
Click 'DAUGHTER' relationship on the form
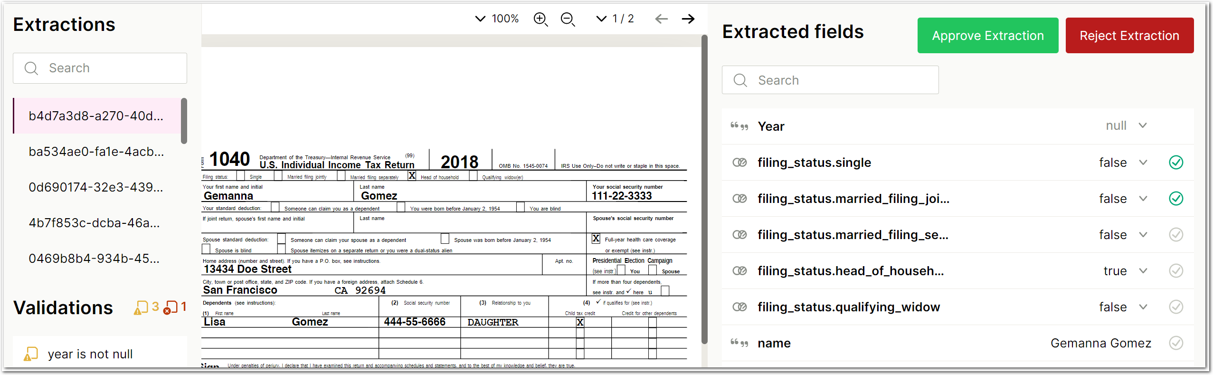point(493,322)
